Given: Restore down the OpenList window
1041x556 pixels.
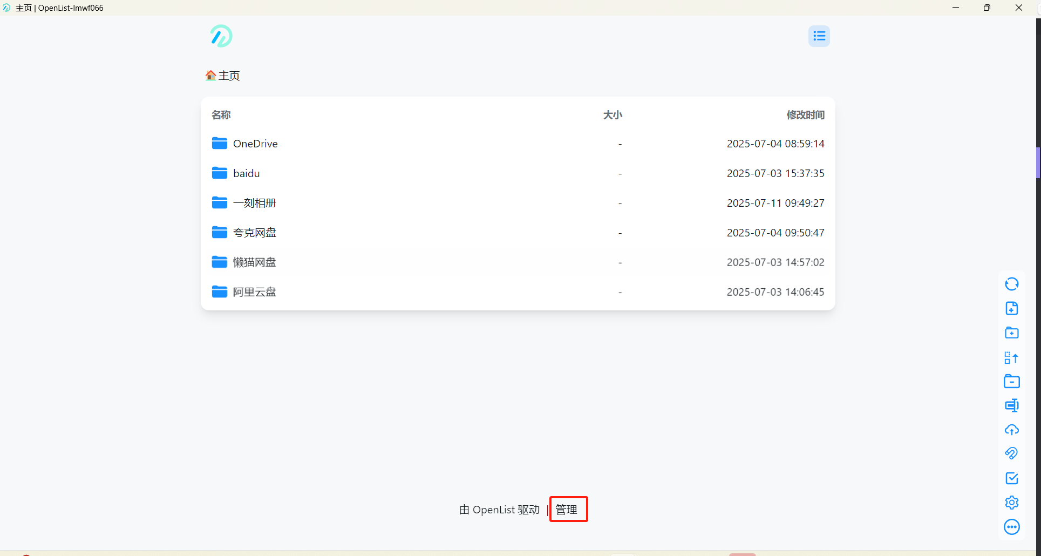Looking at the screenshot, I should 987,8.
